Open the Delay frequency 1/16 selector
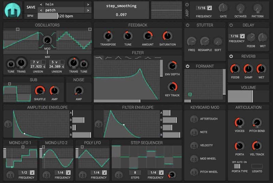 click(237, 36)
